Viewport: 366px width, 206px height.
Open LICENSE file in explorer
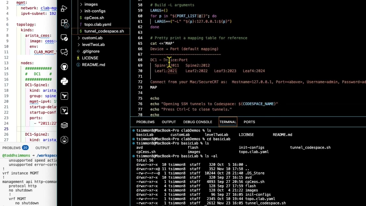[90, 58]
